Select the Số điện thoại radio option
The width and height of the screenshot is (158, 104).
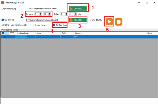pos(54,25)
